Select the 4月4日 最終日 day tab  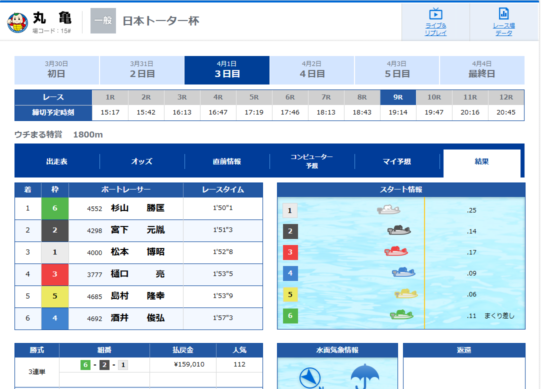[482, 70]
